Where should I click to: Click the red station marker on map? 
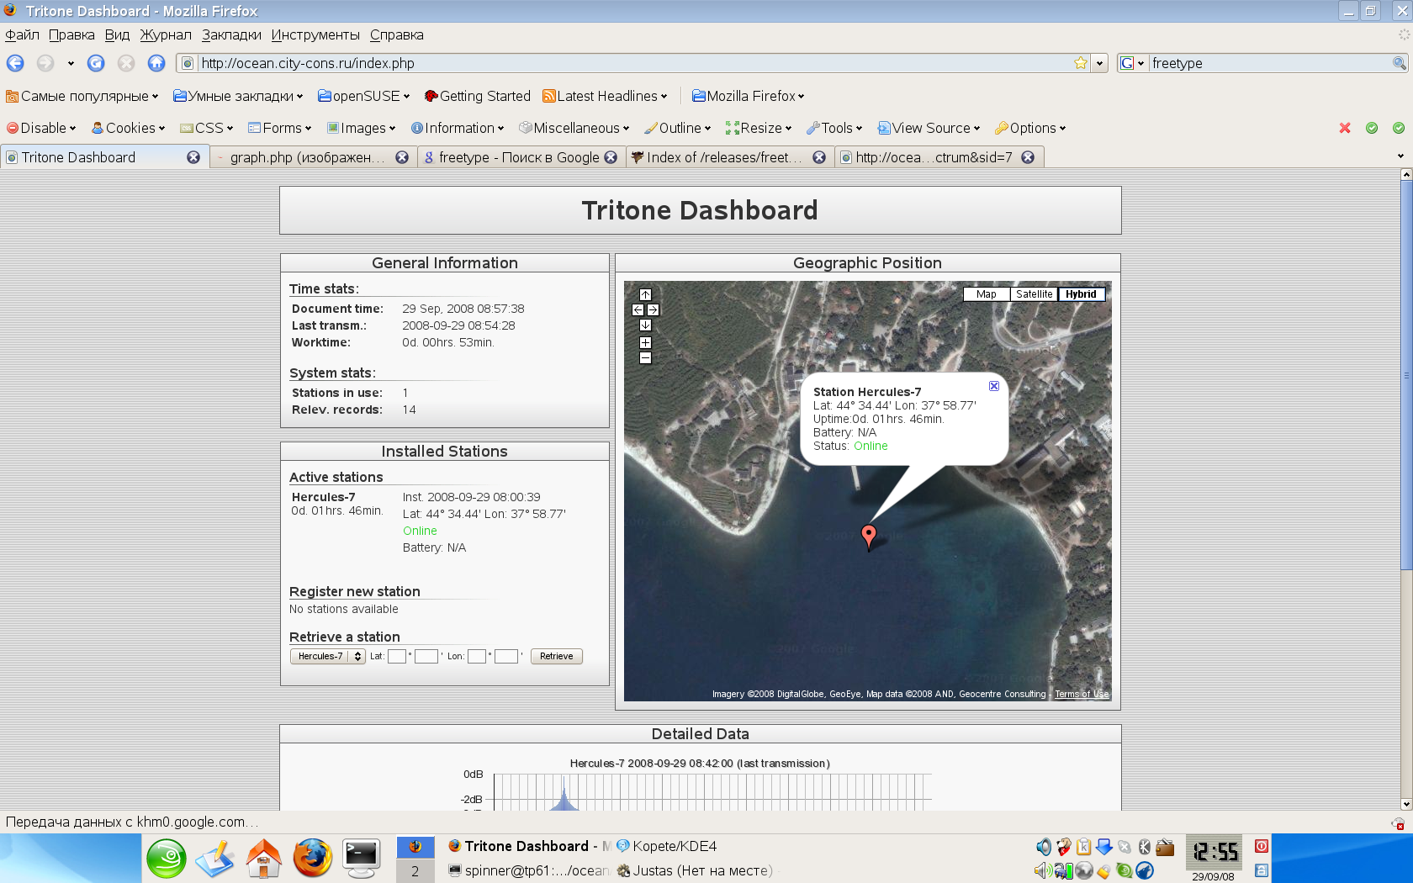pyautogui.click(x=869, y=534)
